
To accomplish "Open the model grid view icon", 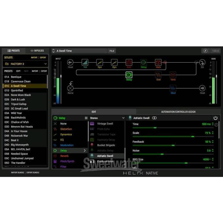I will tap(86, 118).
